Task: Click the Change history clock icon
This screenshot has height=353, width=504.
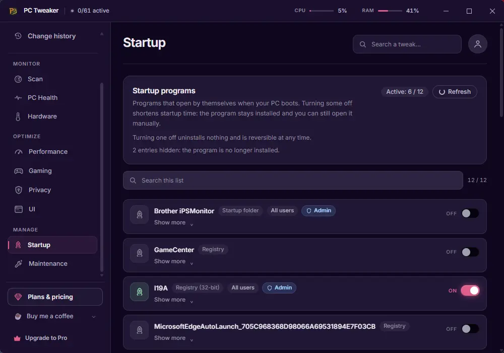Action: point(18,36)
